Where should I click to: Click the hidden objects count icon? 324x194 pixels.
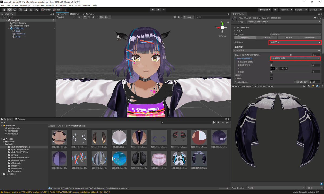pos(101,17)
